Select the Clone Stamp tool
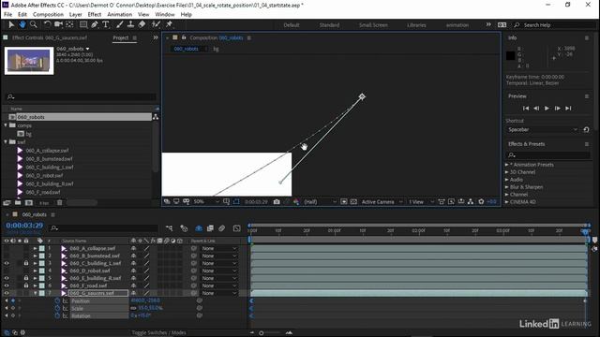The height and width of the screenshot is (337, 600). coord(130,24)
